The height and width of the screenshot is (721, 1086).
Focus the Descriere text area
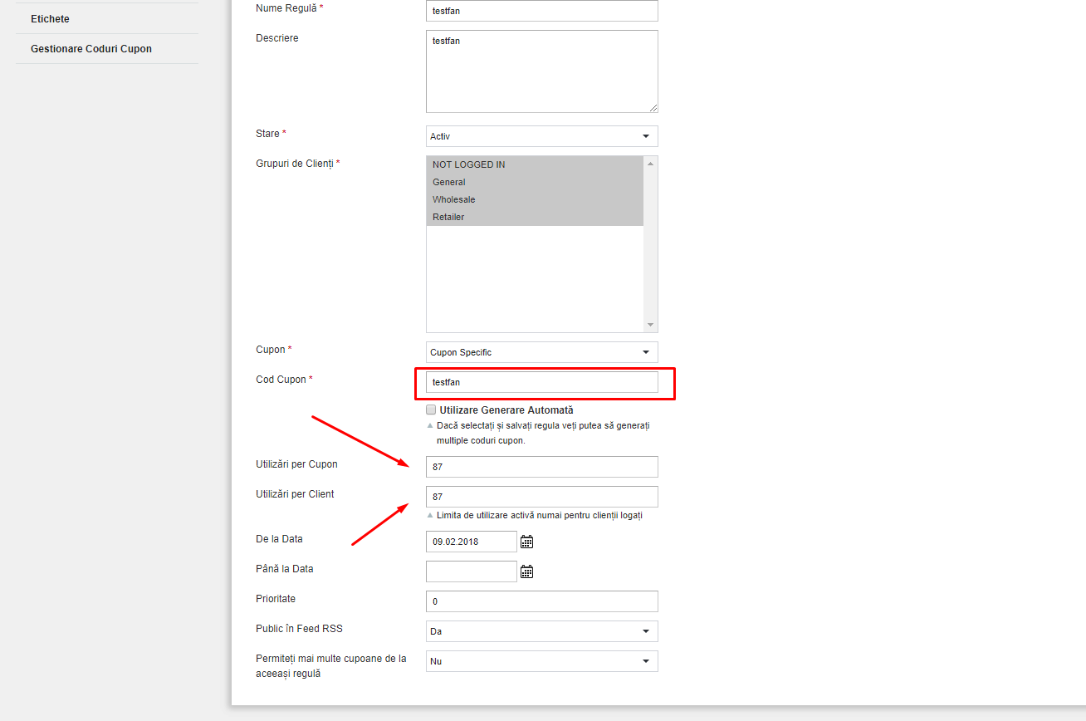[541, 71]
